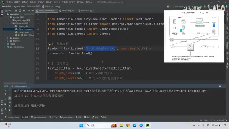Open run panel settings gear
Viewport: 229px width, 129px height.
point(220,86)
